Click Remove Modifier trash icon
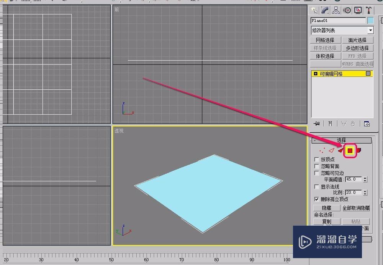 tap(353, 124)
